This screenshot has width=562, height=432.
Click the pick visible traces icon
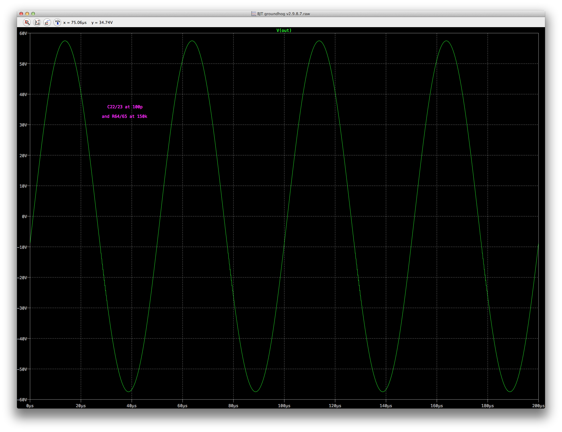(47, 22)
